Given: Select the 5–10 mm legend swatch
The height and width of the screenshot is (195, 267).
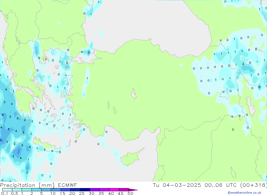Looking at the screenshot, I should click(x=46, y=190).
